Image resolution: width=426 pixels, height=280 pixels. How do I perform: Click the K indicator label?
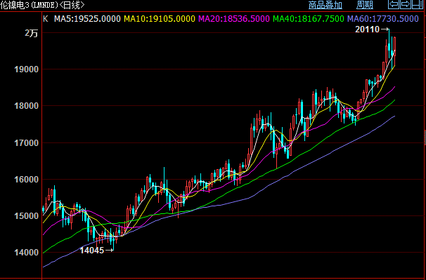tap(46, 19)
